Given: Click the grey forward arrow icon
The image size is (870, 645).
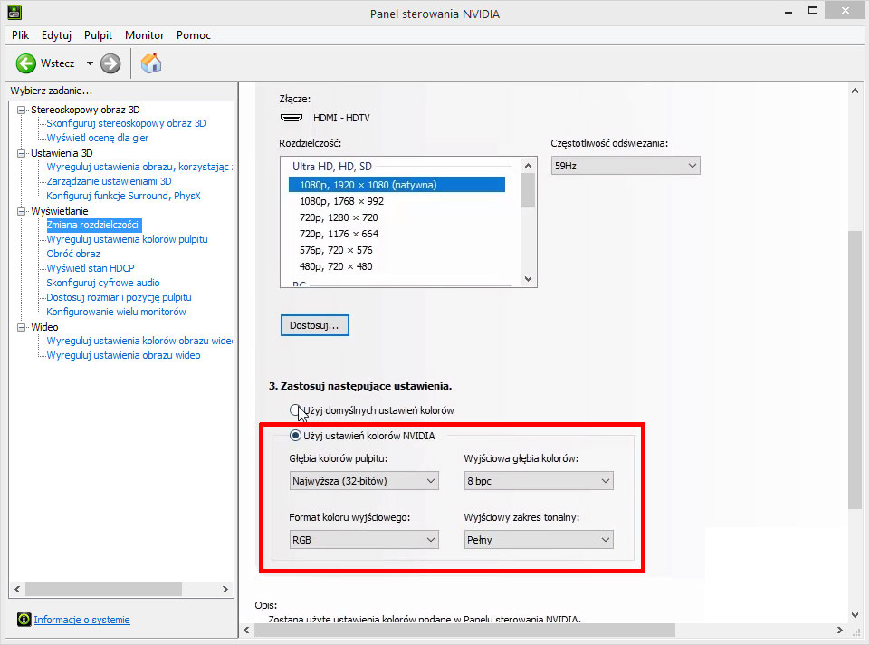Looking at the screenshot, I should pos(110,63).
